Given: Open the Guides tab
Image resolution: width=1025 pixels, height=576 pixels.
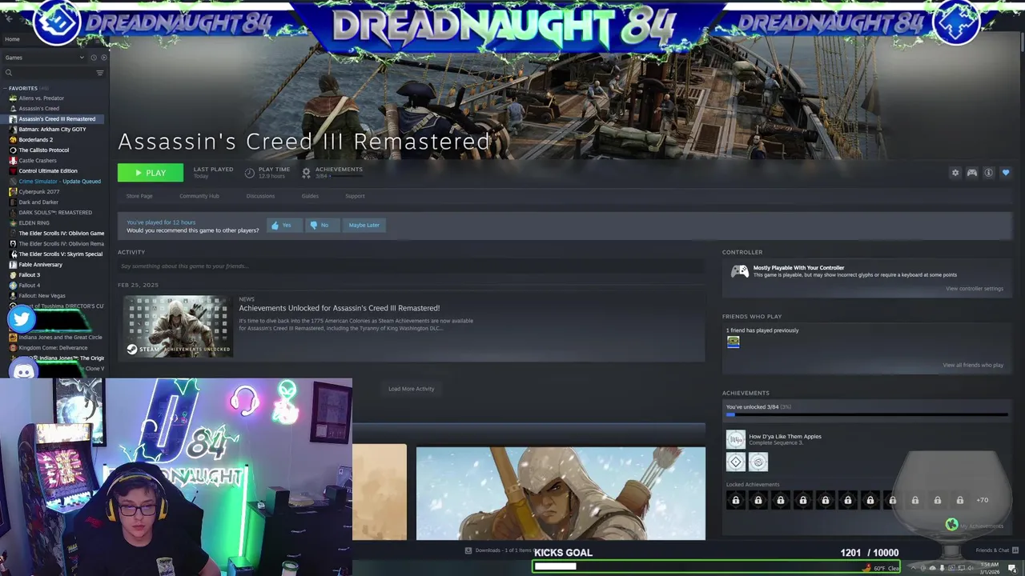Looking at the screenshot, I should tap(310, 196).
